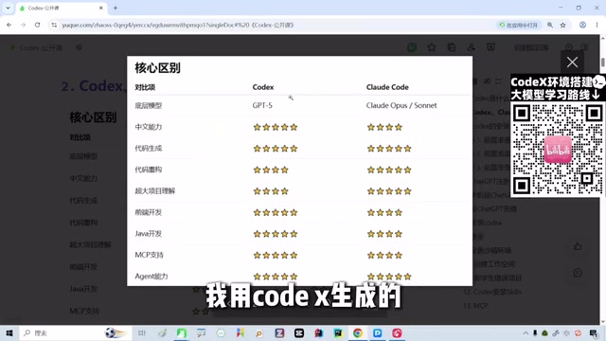Open outline item 12. Codex安装Skills
The image size is (606, 341).
tap(492, 292)
